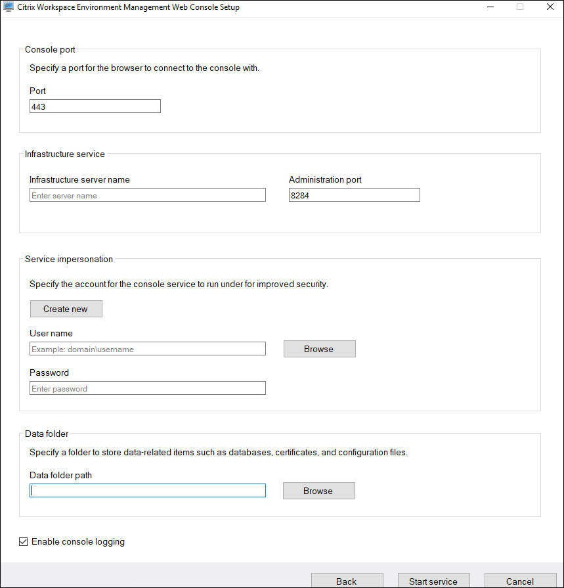Viewport: 564px width, 588px height.
Task: Click the Citrix setup window title icon
Action: pyautogui.click(x=9, y=7)
